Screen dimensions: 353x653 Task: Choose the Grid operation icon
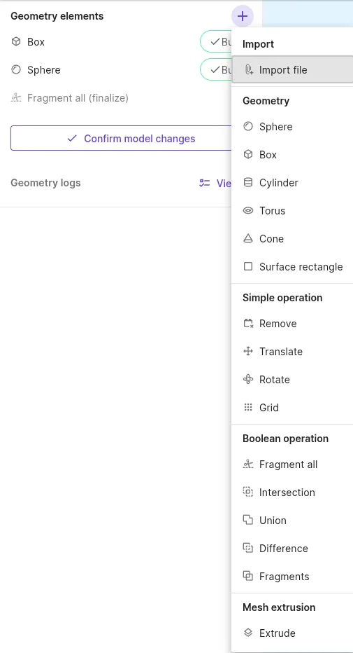click(248, 407)
